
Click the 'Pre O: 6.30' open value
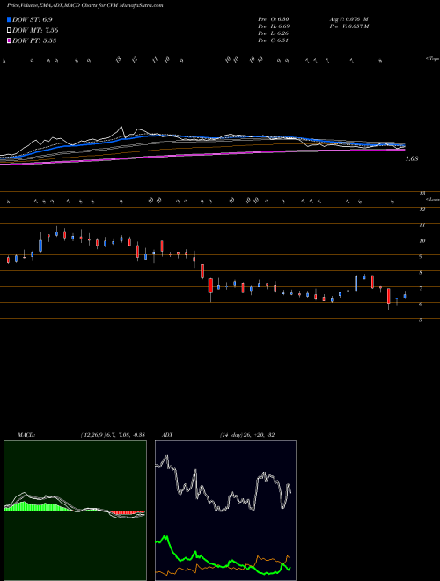point(274,18)
